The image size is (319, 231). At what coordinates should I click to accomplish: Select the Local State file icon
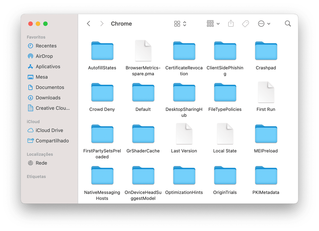(x=225, y=134)
